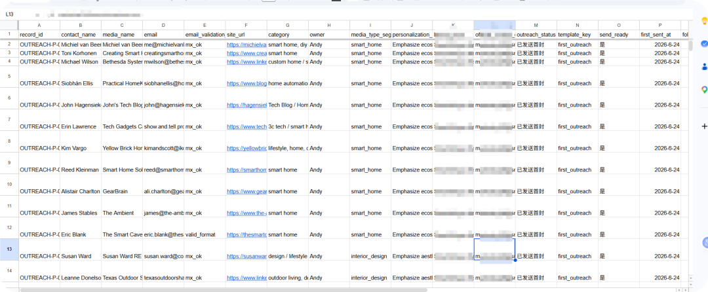Select row 5 header
708x292 pixels.
tap(9, 77)
